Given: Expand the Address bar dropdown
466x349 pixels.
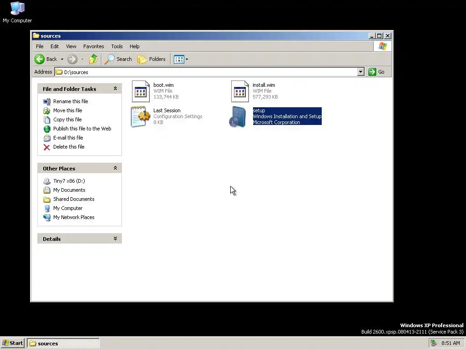Looking at the screenshot, I should pos(360,72).
